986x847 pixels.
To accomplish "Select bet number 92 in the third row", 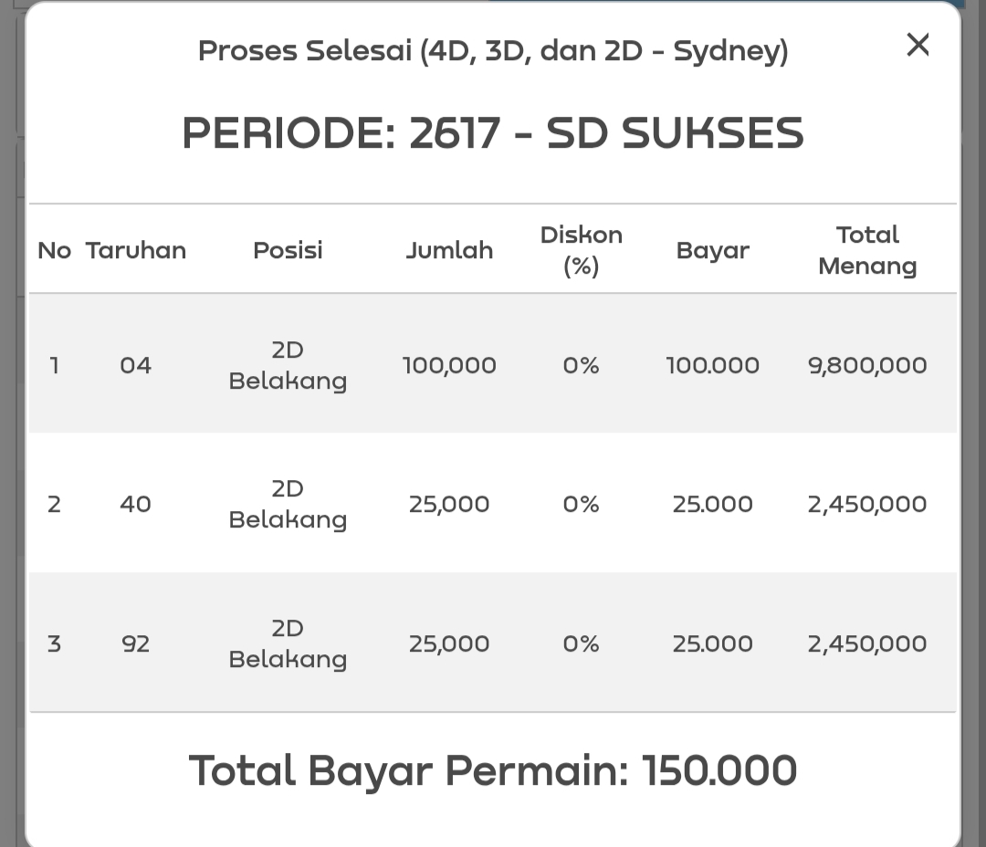I will coord(135,643).
